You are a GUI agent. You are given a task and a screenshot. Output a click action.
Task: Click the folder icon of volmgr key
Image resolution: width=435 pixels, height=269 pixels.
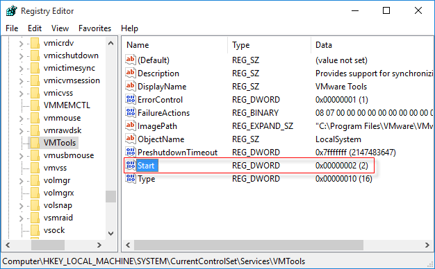[x=35, y=180]
